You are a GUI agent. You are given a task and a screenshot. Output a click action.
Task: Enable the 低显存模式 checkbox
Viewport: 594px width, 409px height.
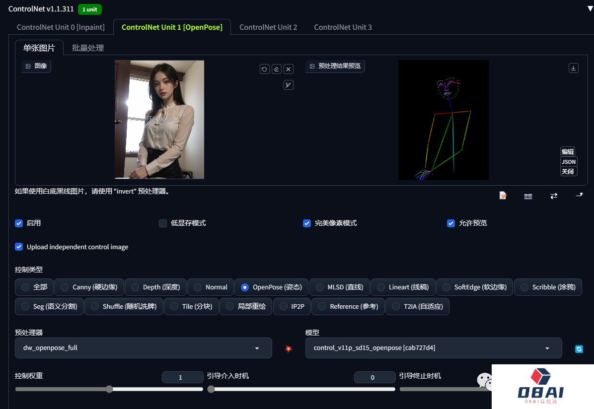[163, 223]
